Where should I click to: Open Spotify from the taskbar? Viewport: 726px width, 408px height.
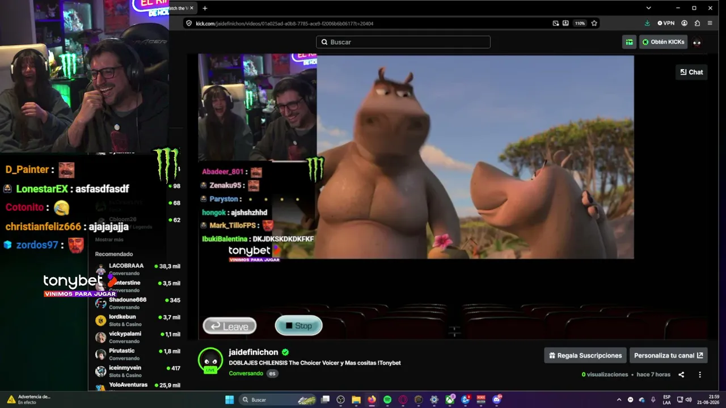387,399
